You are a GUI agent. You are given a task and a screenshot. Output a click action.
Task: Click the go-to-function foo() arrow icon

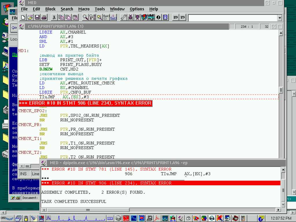[x=113, y=17]
